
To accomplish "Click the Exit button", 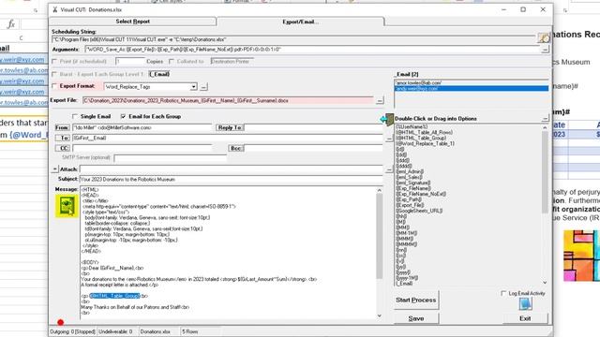I will click(x=525, y=318).
